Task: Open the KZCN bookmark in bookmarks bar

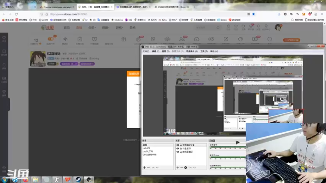Action: click(152, 20)
